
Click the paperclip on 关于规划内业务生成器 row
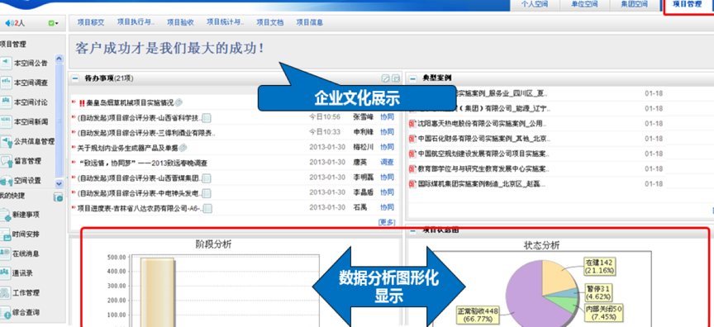pyautogui.click(x=183, y=147)
